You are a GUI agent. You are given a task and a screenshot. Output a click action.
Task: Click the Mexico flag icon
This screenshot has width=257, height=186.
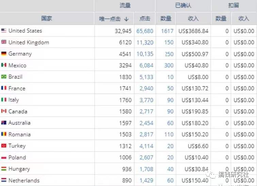tap(4, 65)
